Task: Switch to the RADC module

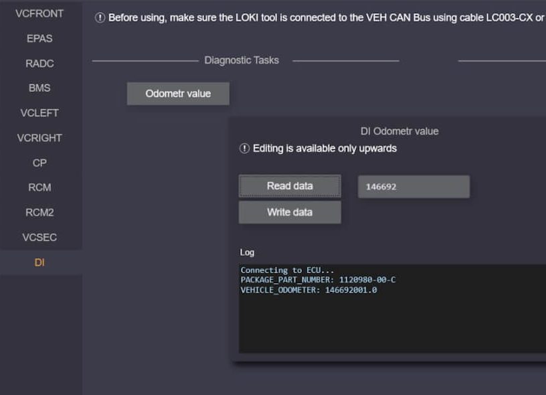Action: pos(39,63)
